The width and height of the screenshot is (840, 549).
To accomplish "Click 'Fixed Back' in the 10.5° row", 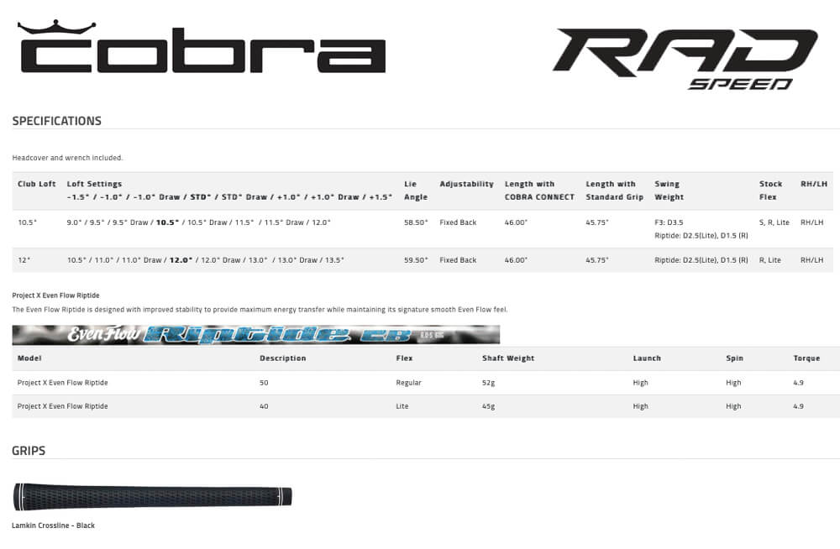I will pyautogui.click(x=458, y=222).
